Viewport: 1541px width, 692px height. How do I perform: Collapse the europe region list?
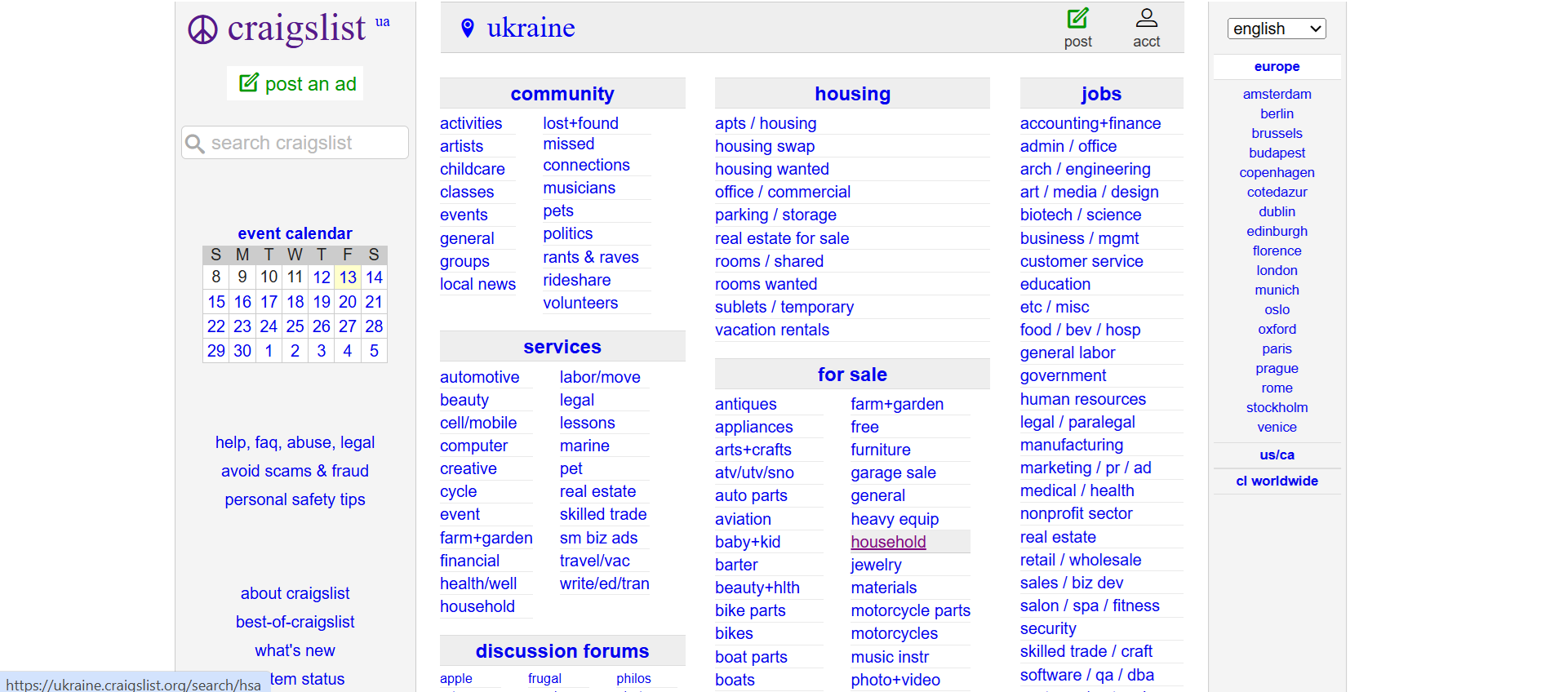(x=1277, y=67)
